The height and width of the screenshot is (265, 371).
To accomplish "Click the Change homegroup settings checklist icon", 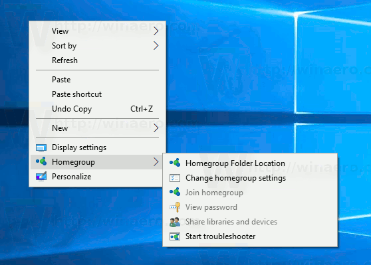I will (x=175, y=178).
